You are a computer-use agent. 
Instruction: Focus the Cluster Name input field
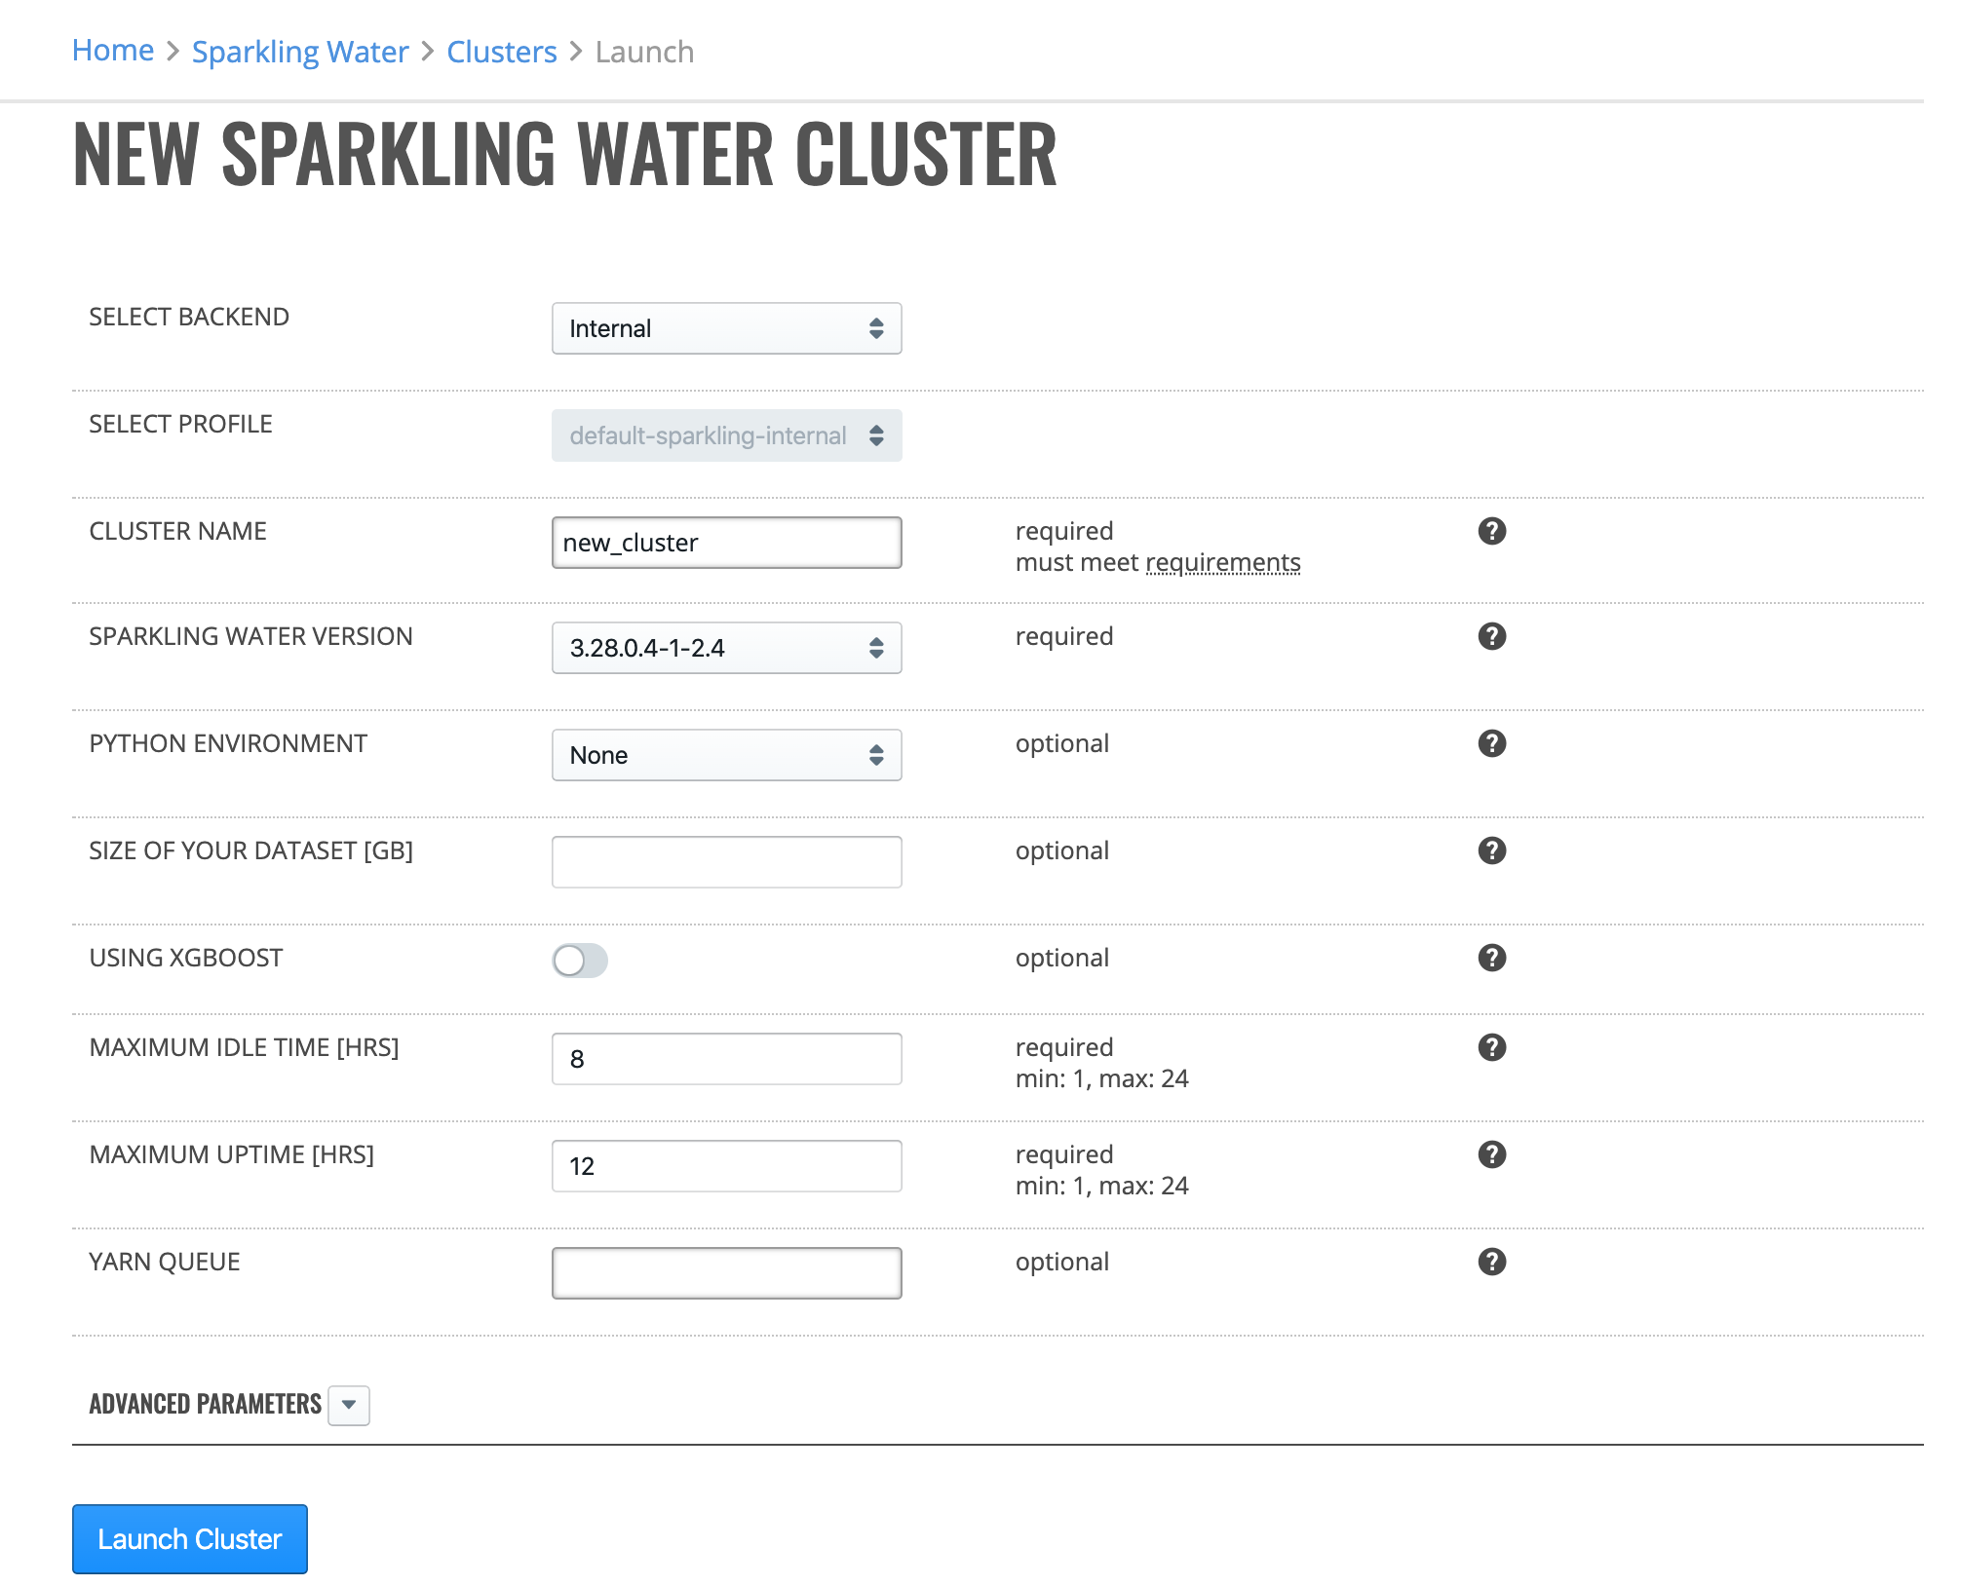click(x=726, y=543)
